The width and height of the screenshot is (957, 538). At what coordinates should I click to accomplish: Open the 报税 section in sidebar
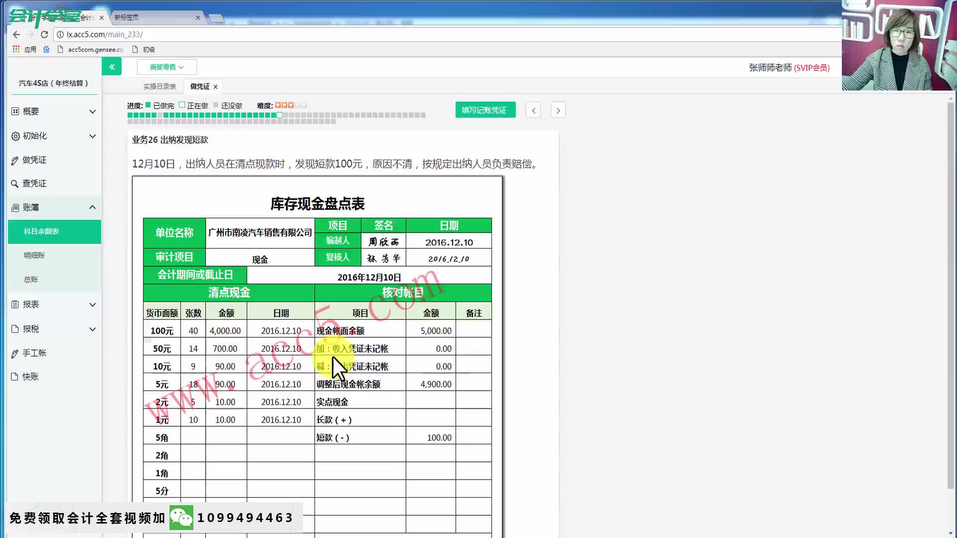coord(31,329)
